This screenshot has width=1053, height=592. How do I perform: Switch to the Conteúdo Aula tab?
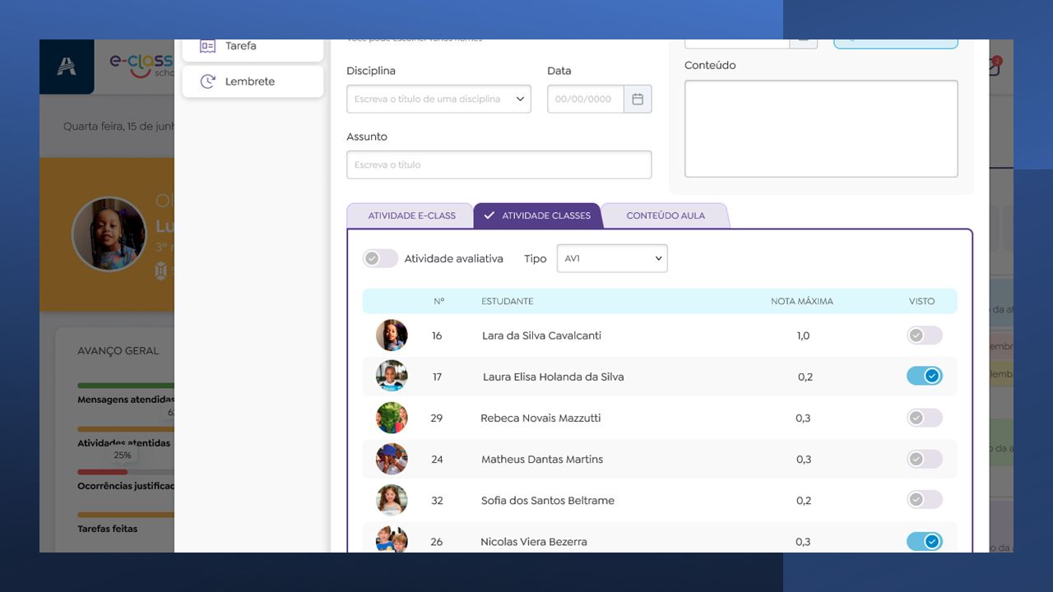(x=666, y=215)
